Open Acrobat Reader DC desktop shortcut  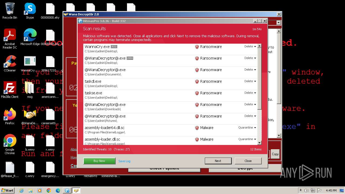point(10,39)
